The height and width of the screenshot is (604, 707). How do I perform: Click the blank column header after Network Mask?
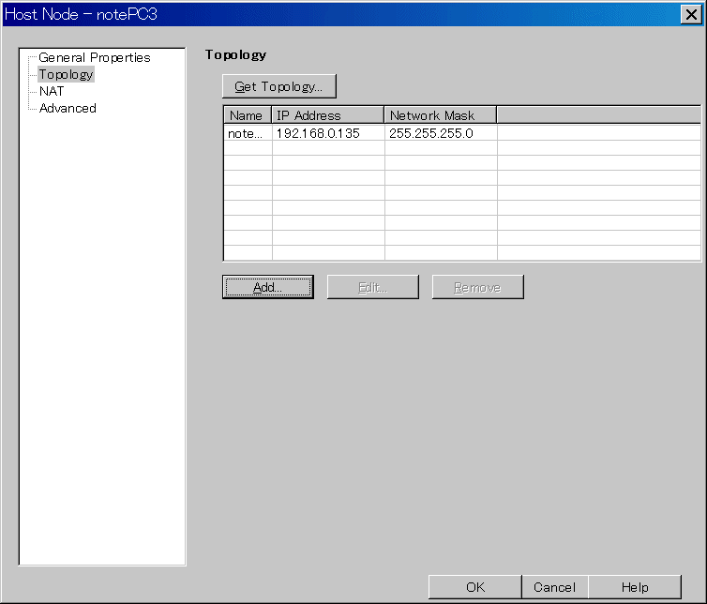pos(598,115)
